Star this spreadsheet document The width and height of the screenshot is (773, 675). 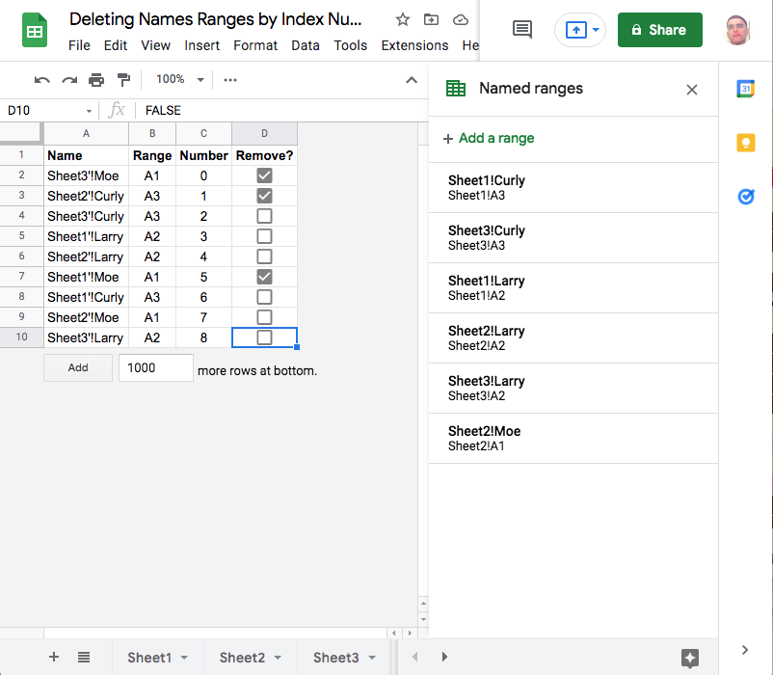(402, 19)
